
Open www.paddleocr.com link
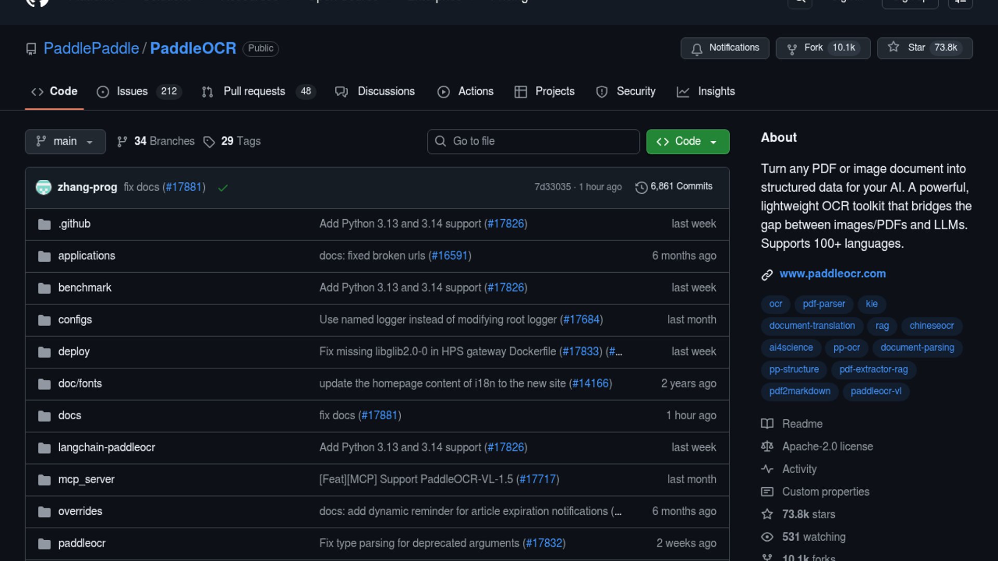click(832, 274)
